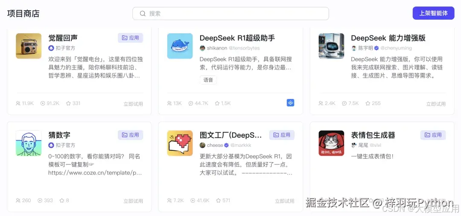Screen dimensions: 461x216
Task: Open the 觉醒回声 radio thumbnail
Action: coord(29,46)
